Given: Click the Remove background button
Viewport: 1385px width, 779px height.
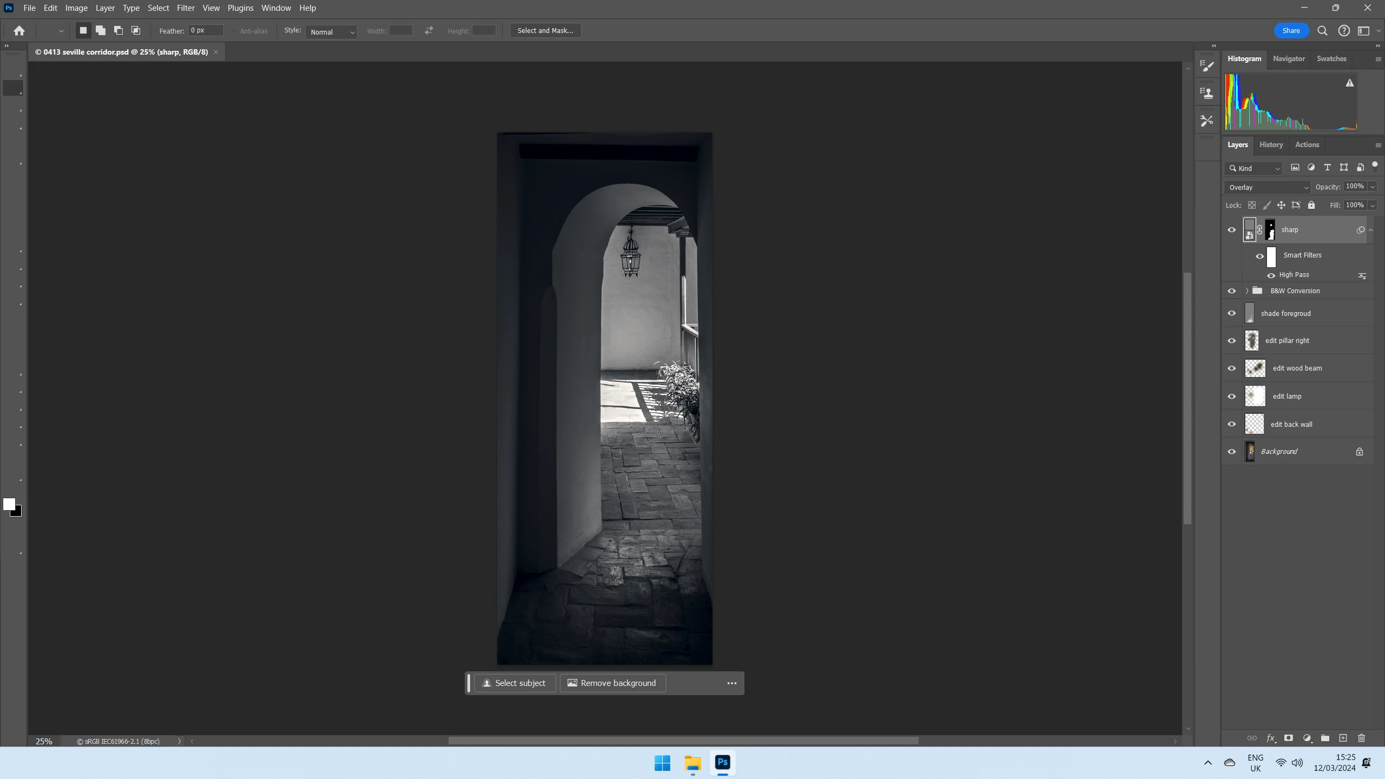Looking at the screenshot, I should 612,683.
